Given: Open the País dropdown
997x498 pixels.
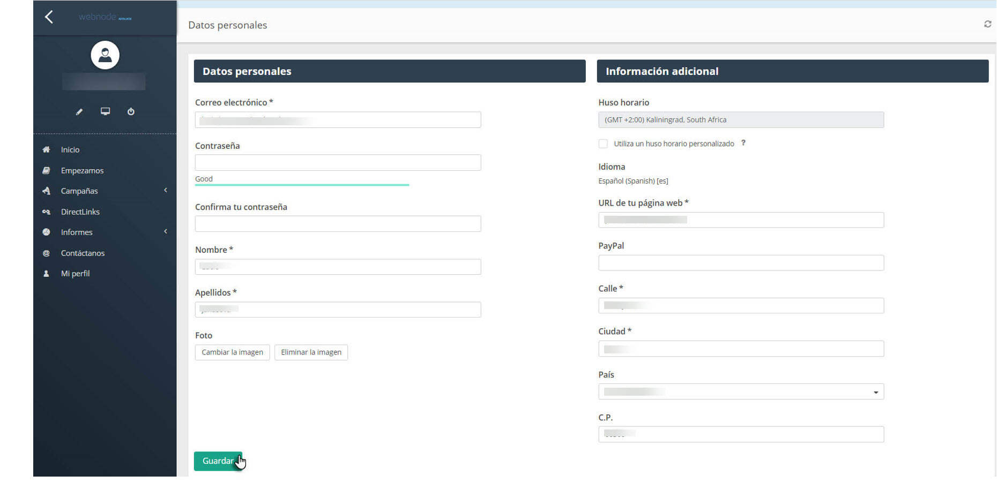Looking at the screenshot, I should [x=741, y=392].
